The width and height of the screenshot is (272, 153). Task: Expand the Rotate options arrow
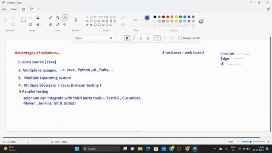point(41,18)
